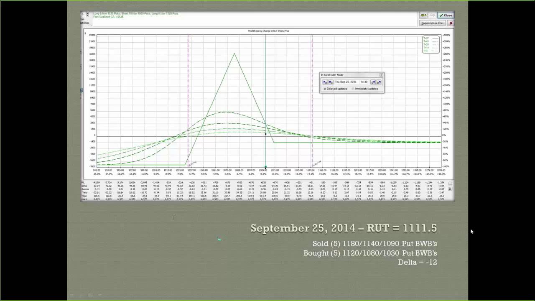Viewport: 535px width, 301px height.
Task: Click the chart title Profit/Loss by Change text
Action: tap(268, 31)
